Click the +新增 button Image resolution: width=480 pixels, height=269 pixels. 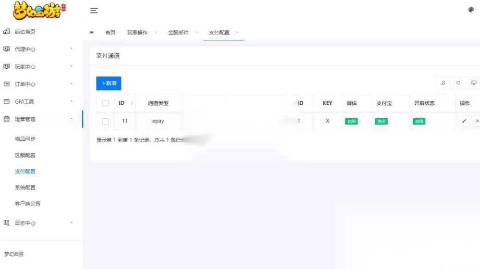(108, 83)
